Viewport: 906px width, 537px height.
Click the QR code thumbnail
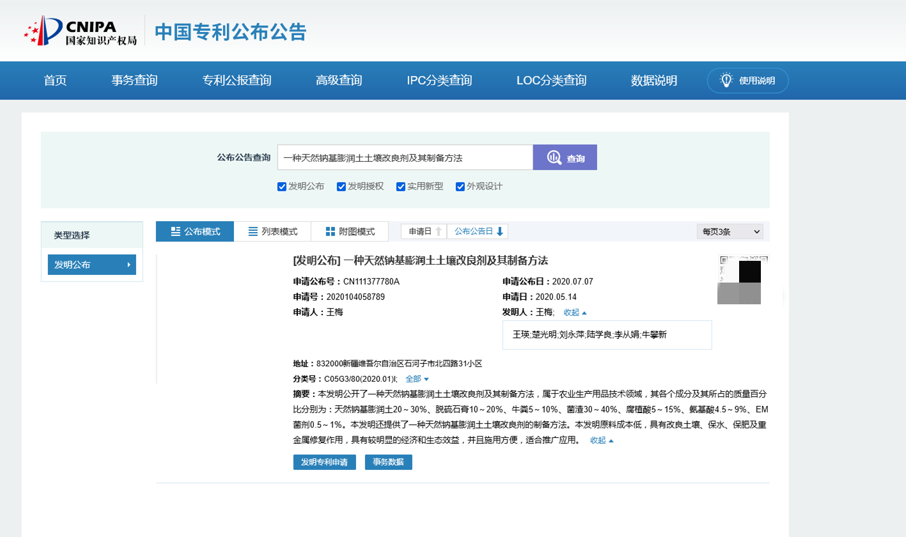(742, 280)
